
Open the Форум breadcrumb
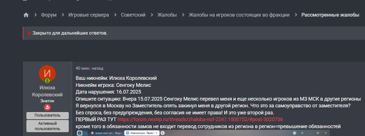point(49,15)
